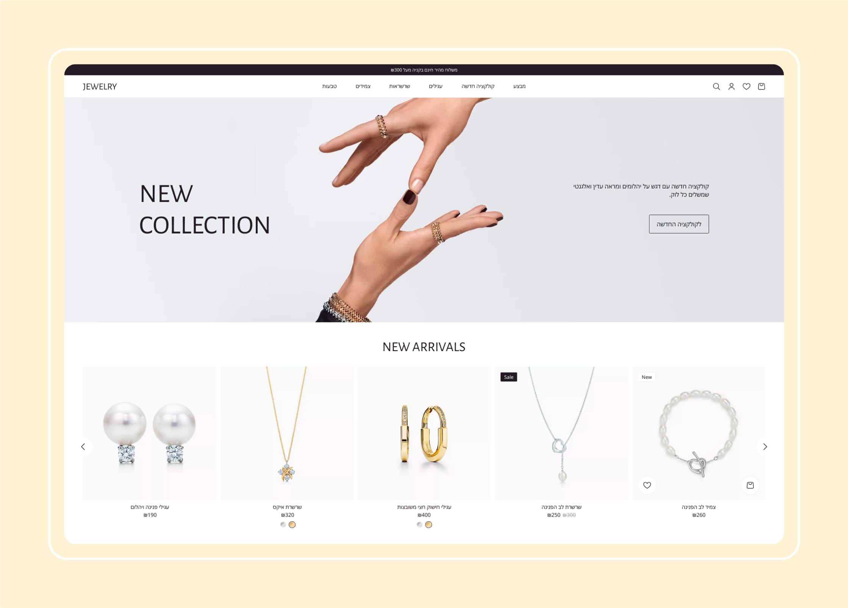This screenshot has height=608, width=848.
Task: Open the shopping cart icon
Action: [762, 86]
